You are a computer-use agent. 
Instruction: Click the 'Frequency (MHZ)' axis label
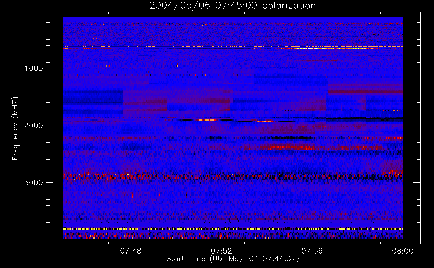click(15, 128)
